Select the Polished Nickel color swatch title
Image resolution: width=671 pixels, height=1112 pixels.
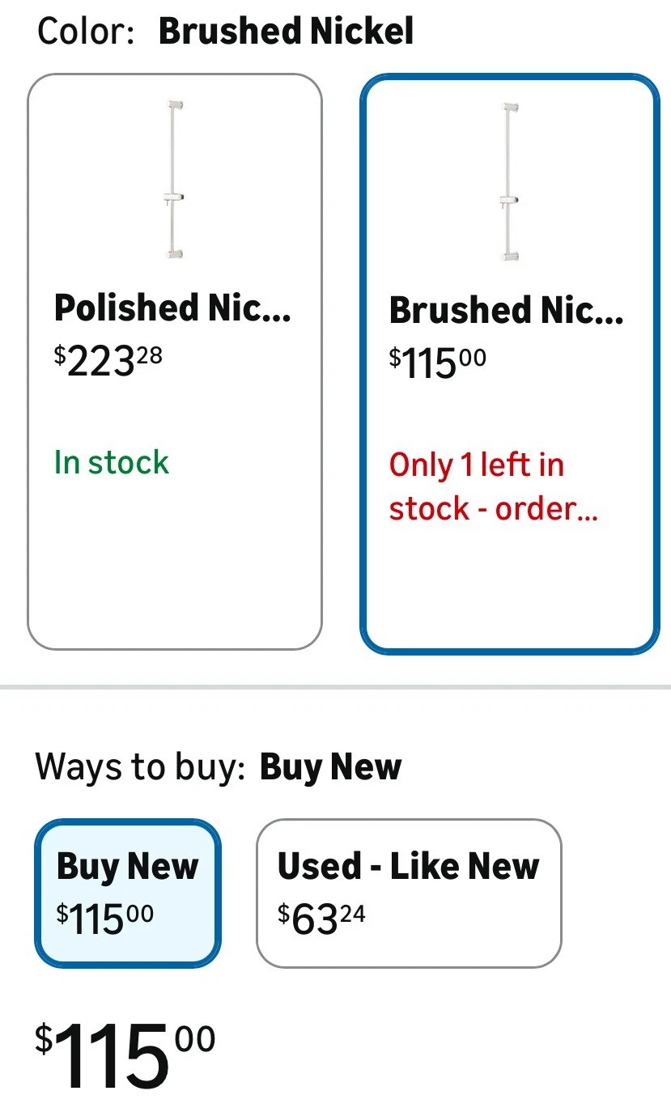pyautogui.click(x=172, y=308)
